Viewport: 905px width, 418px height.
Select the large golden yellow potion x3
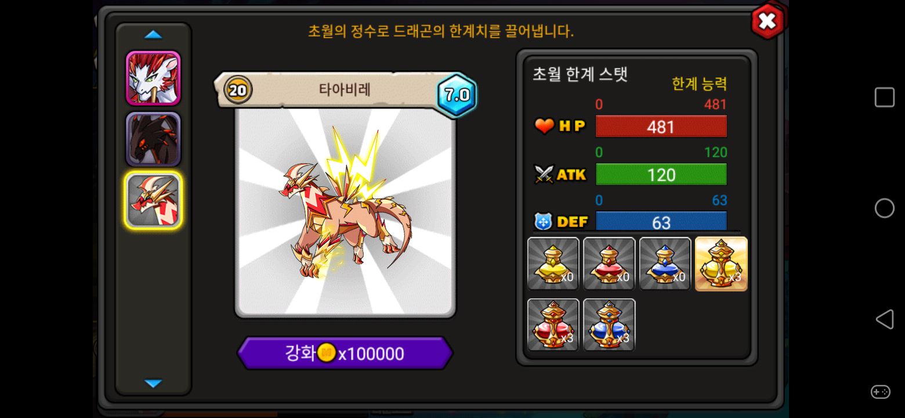coord(721,264)
